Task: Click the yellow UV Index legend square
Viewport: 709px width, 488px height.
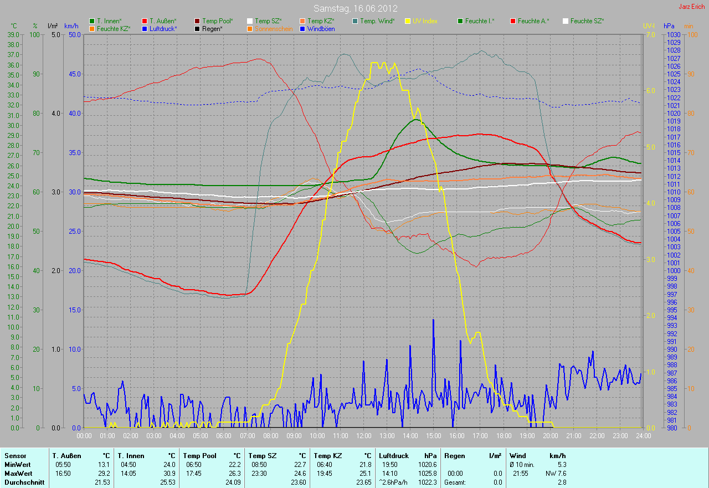Action: point(408,21)
